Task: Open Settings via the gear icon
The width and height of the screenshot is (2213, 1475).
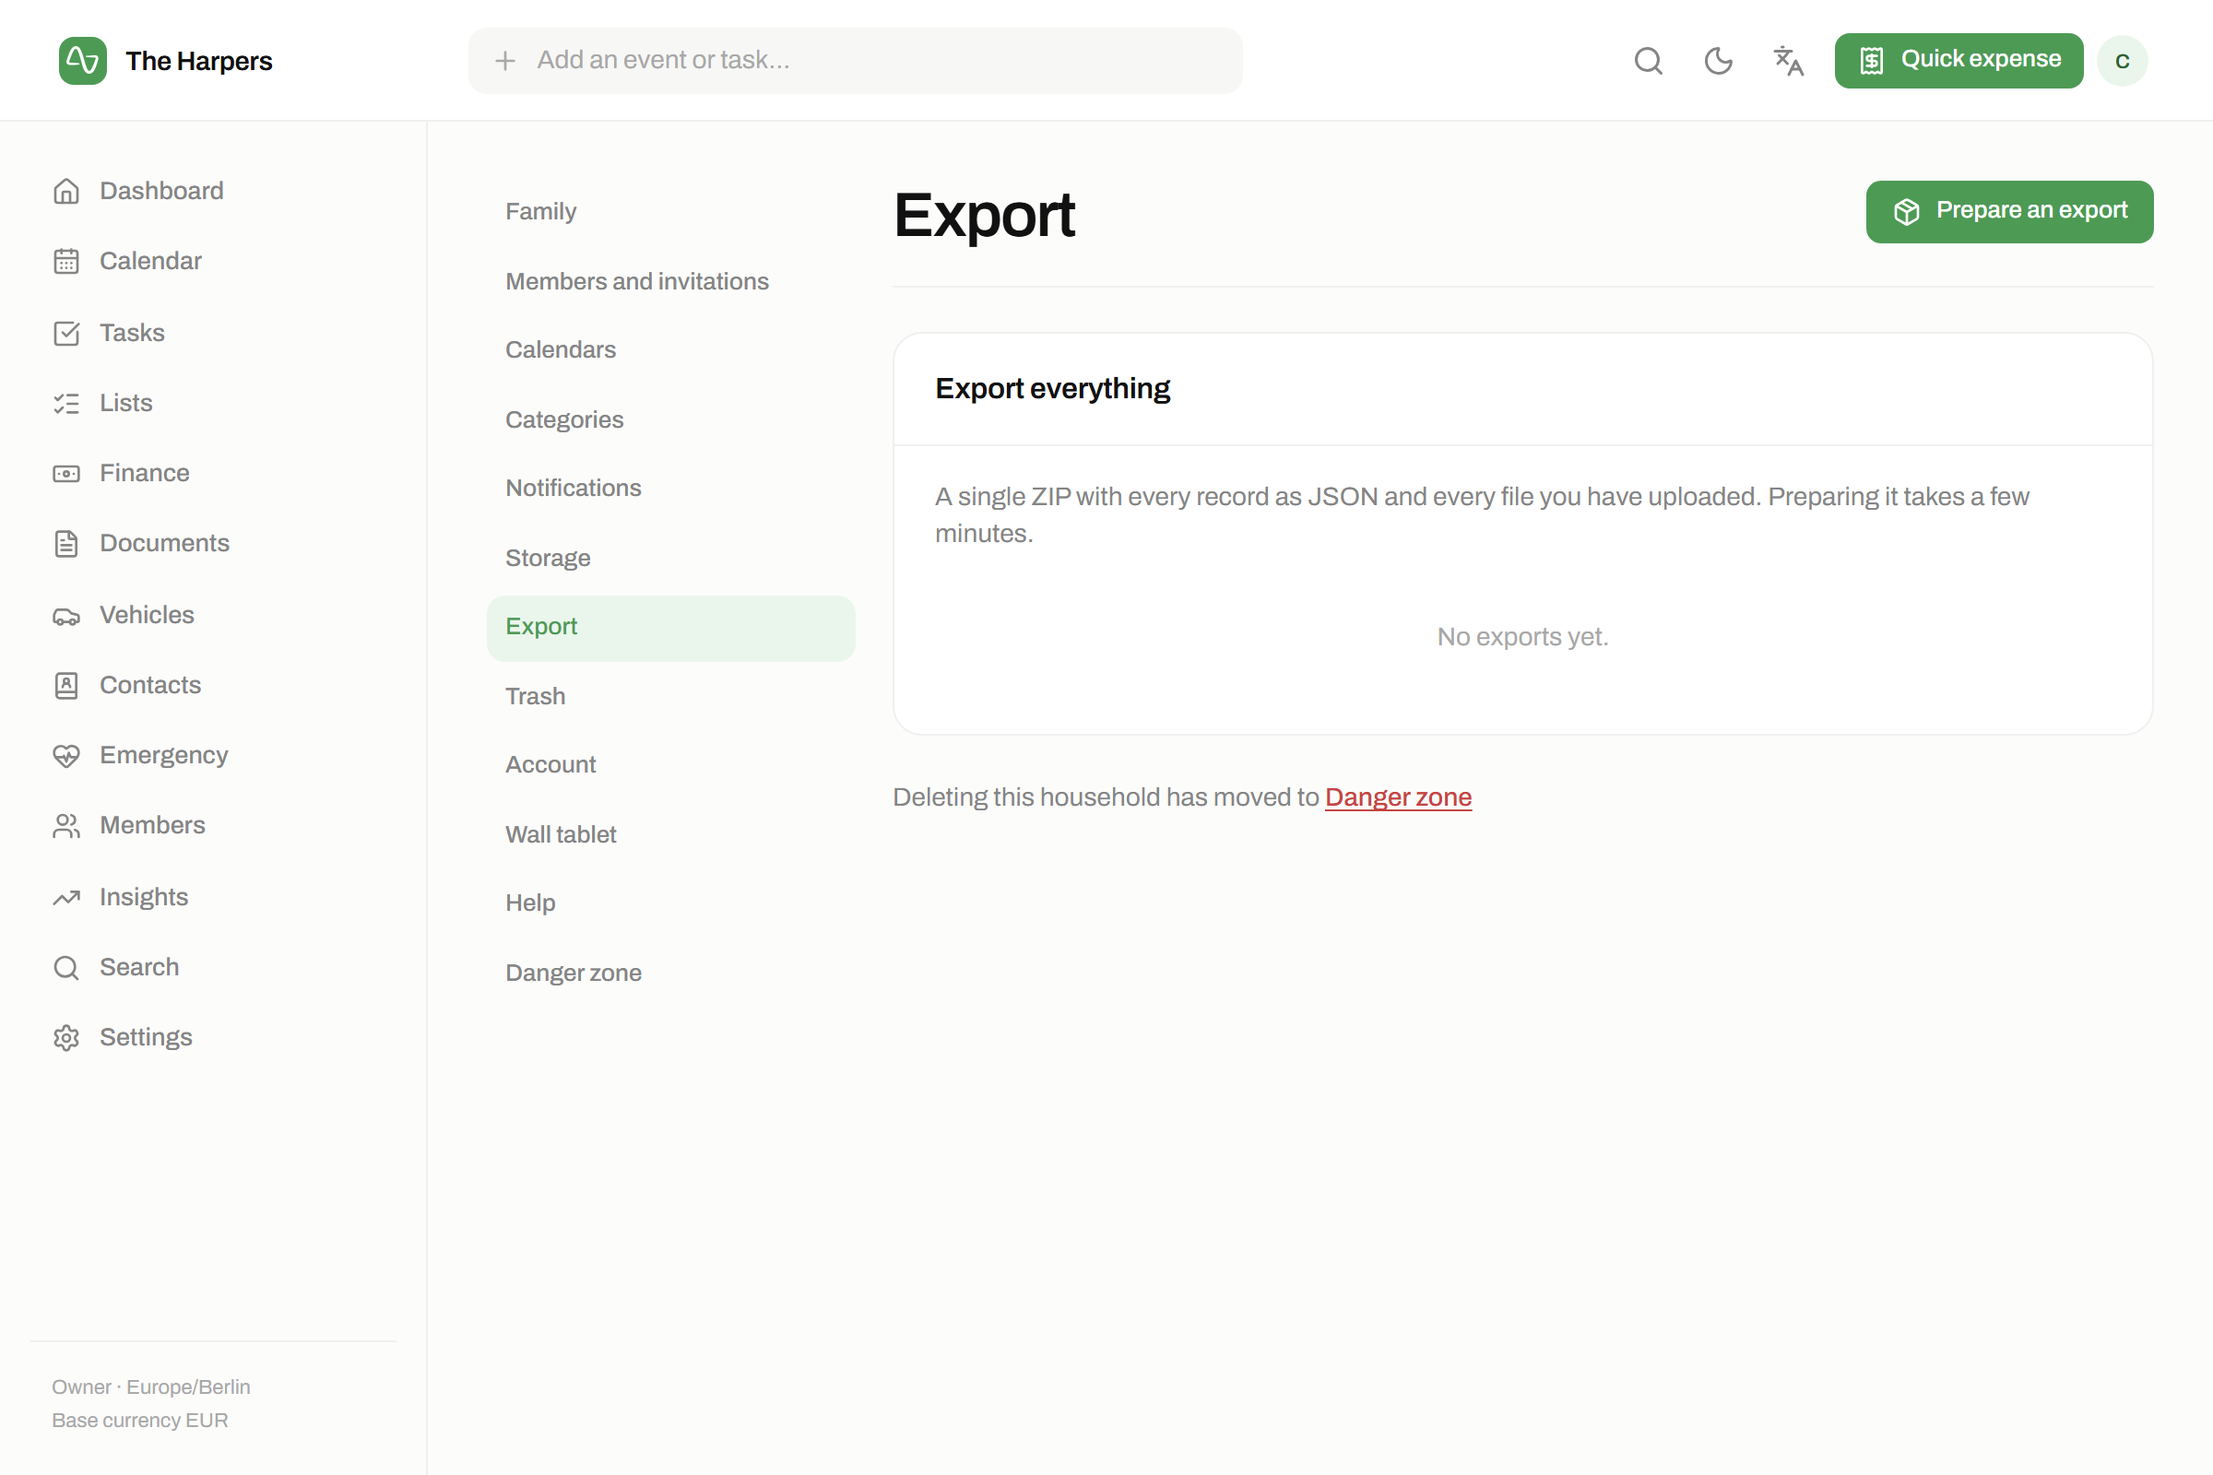Action: (65, 1038)
